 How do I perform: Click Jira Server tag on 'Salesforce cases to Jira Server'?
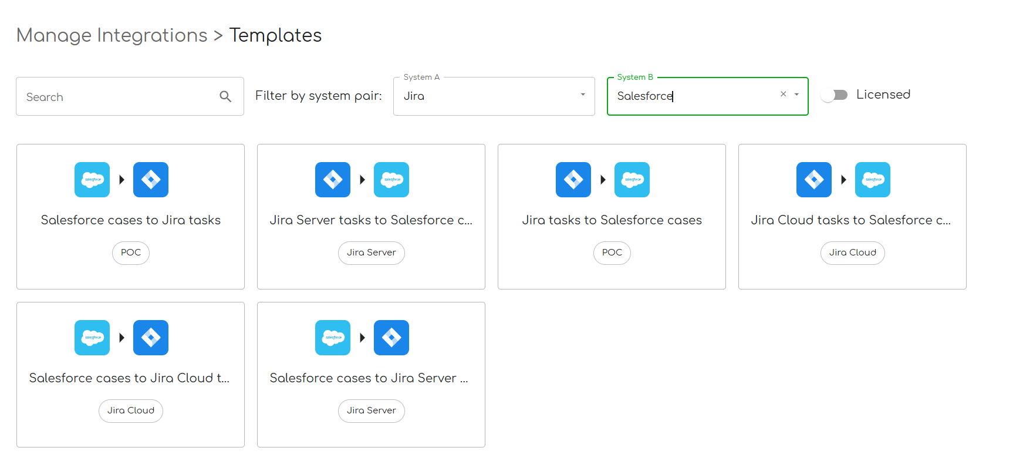(x=372, y=411)
